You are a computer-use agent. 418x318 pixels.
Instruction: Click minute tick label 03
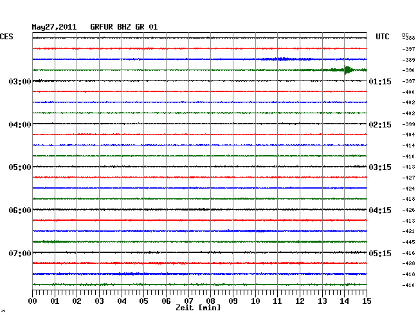(x=99, y=301)
